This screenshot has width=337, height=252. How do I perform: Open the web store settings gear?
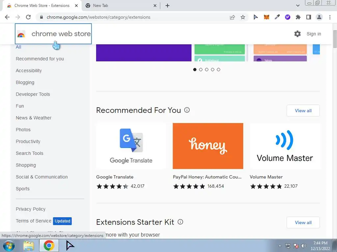(x=298, y=34)
